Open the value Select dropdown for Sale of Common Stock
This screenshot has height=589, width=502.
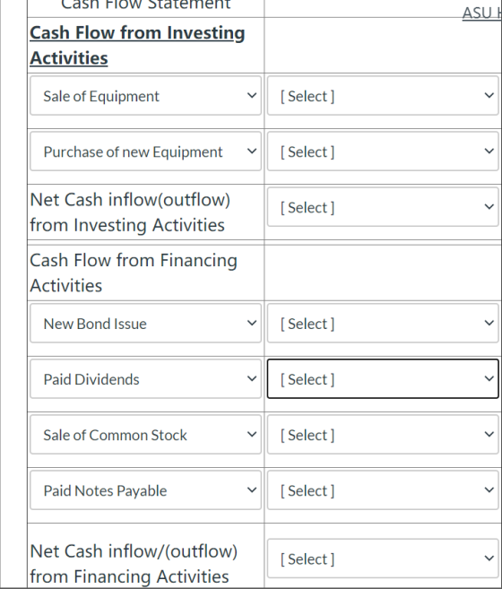383,435
